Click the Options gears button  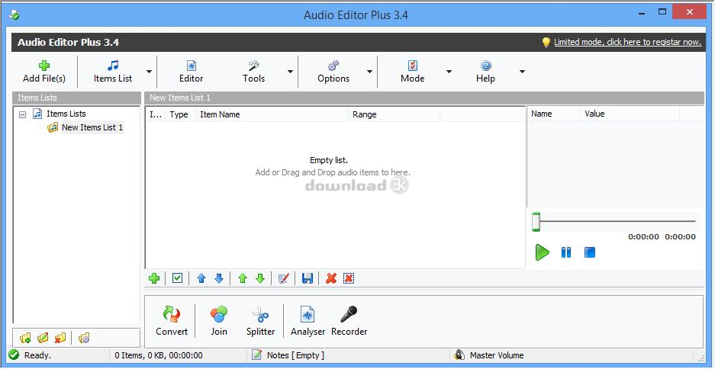(333, 72)
